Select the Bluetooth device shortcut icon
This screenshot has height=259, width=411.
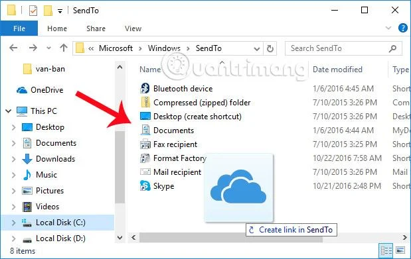pyautogui.click(x=145, y=88)
